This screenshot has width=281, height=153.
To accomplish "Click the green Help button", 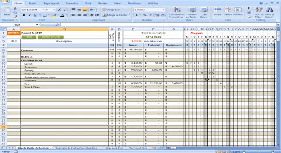I will tap(29, 37).
